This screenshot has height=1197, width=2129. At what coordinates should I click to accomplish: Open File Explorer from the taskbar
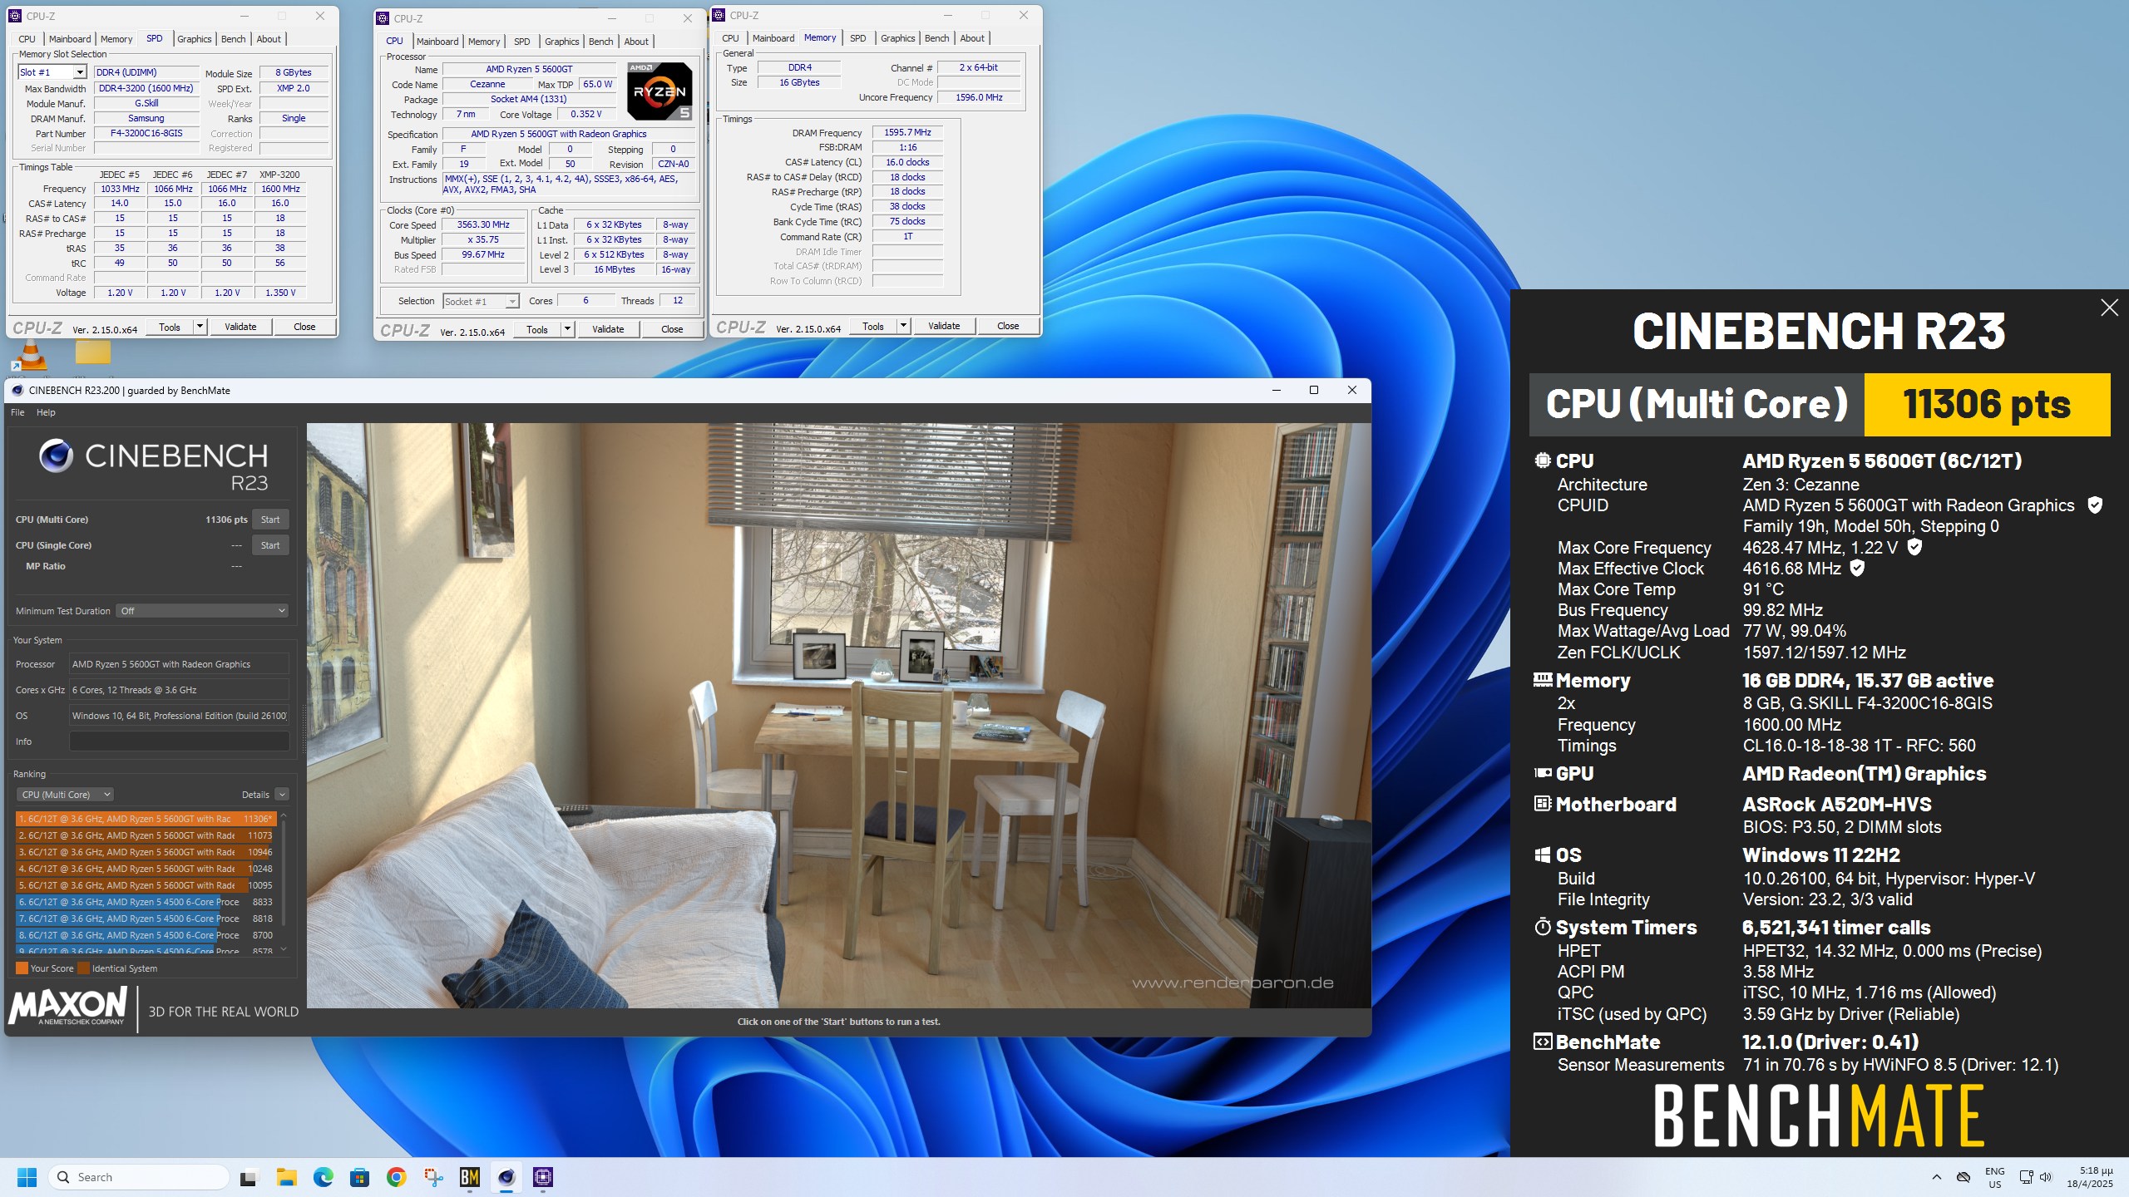click(287, 1177)
